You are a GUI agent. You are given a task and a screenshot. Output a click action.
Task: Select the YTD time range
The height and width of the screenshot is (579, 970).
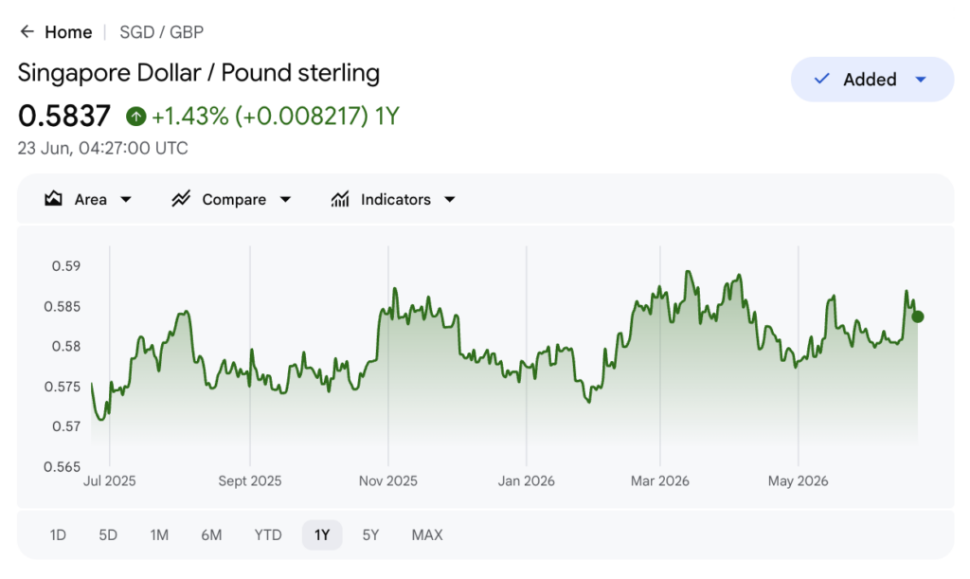268,535
